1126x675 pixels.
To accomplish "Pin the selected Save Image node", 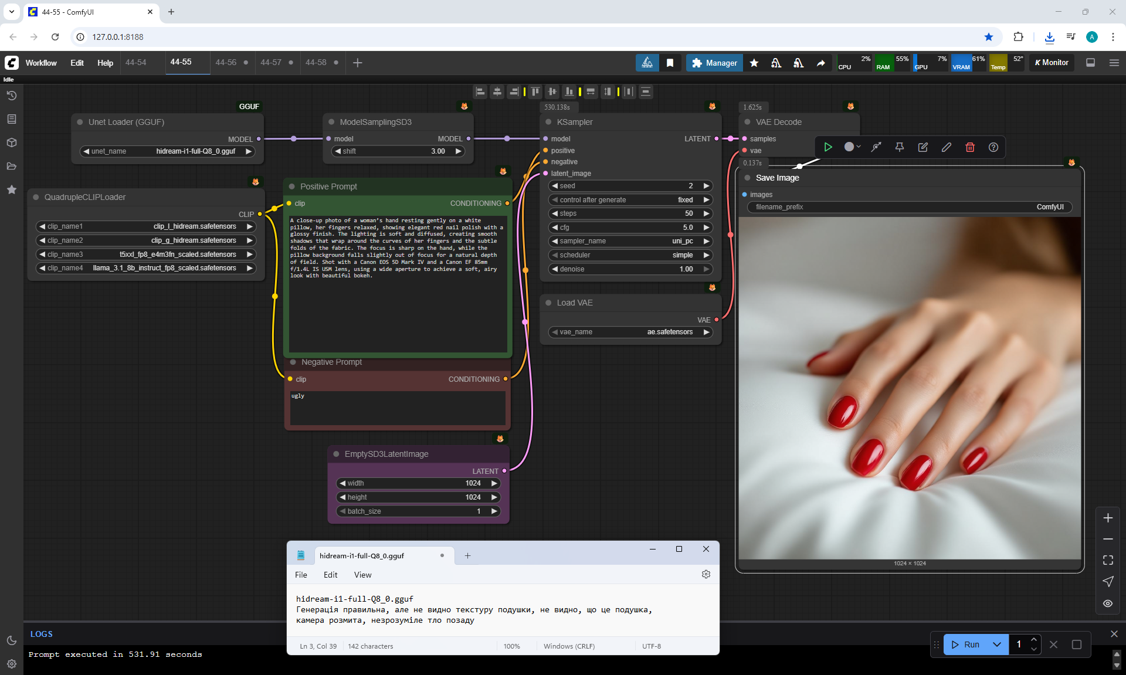I will point(899,147).
